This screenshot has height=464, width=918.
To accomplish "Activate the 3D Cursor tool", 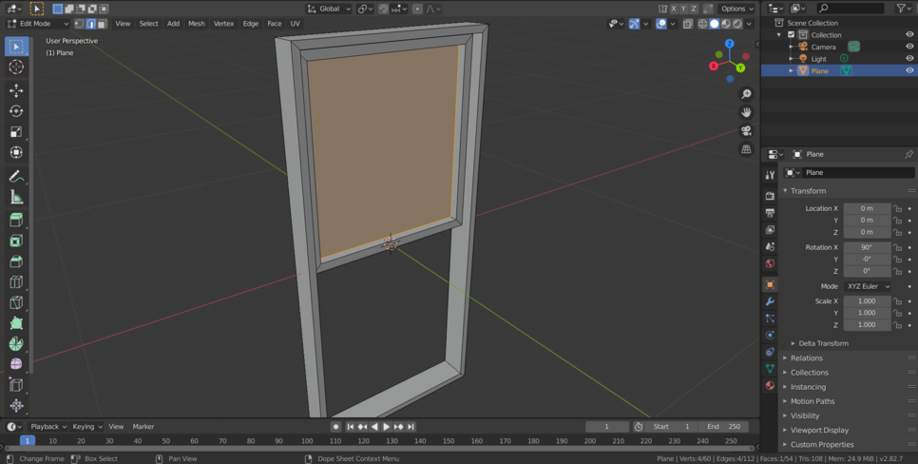I will tap(16, 67).
